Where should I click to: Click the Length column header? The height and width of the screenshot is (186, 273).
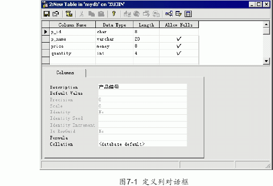coord(146,25)
